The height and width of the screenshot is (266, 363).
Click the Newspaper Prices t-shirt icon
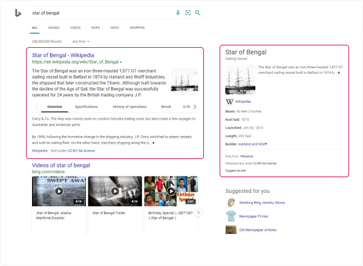point(231,216)
